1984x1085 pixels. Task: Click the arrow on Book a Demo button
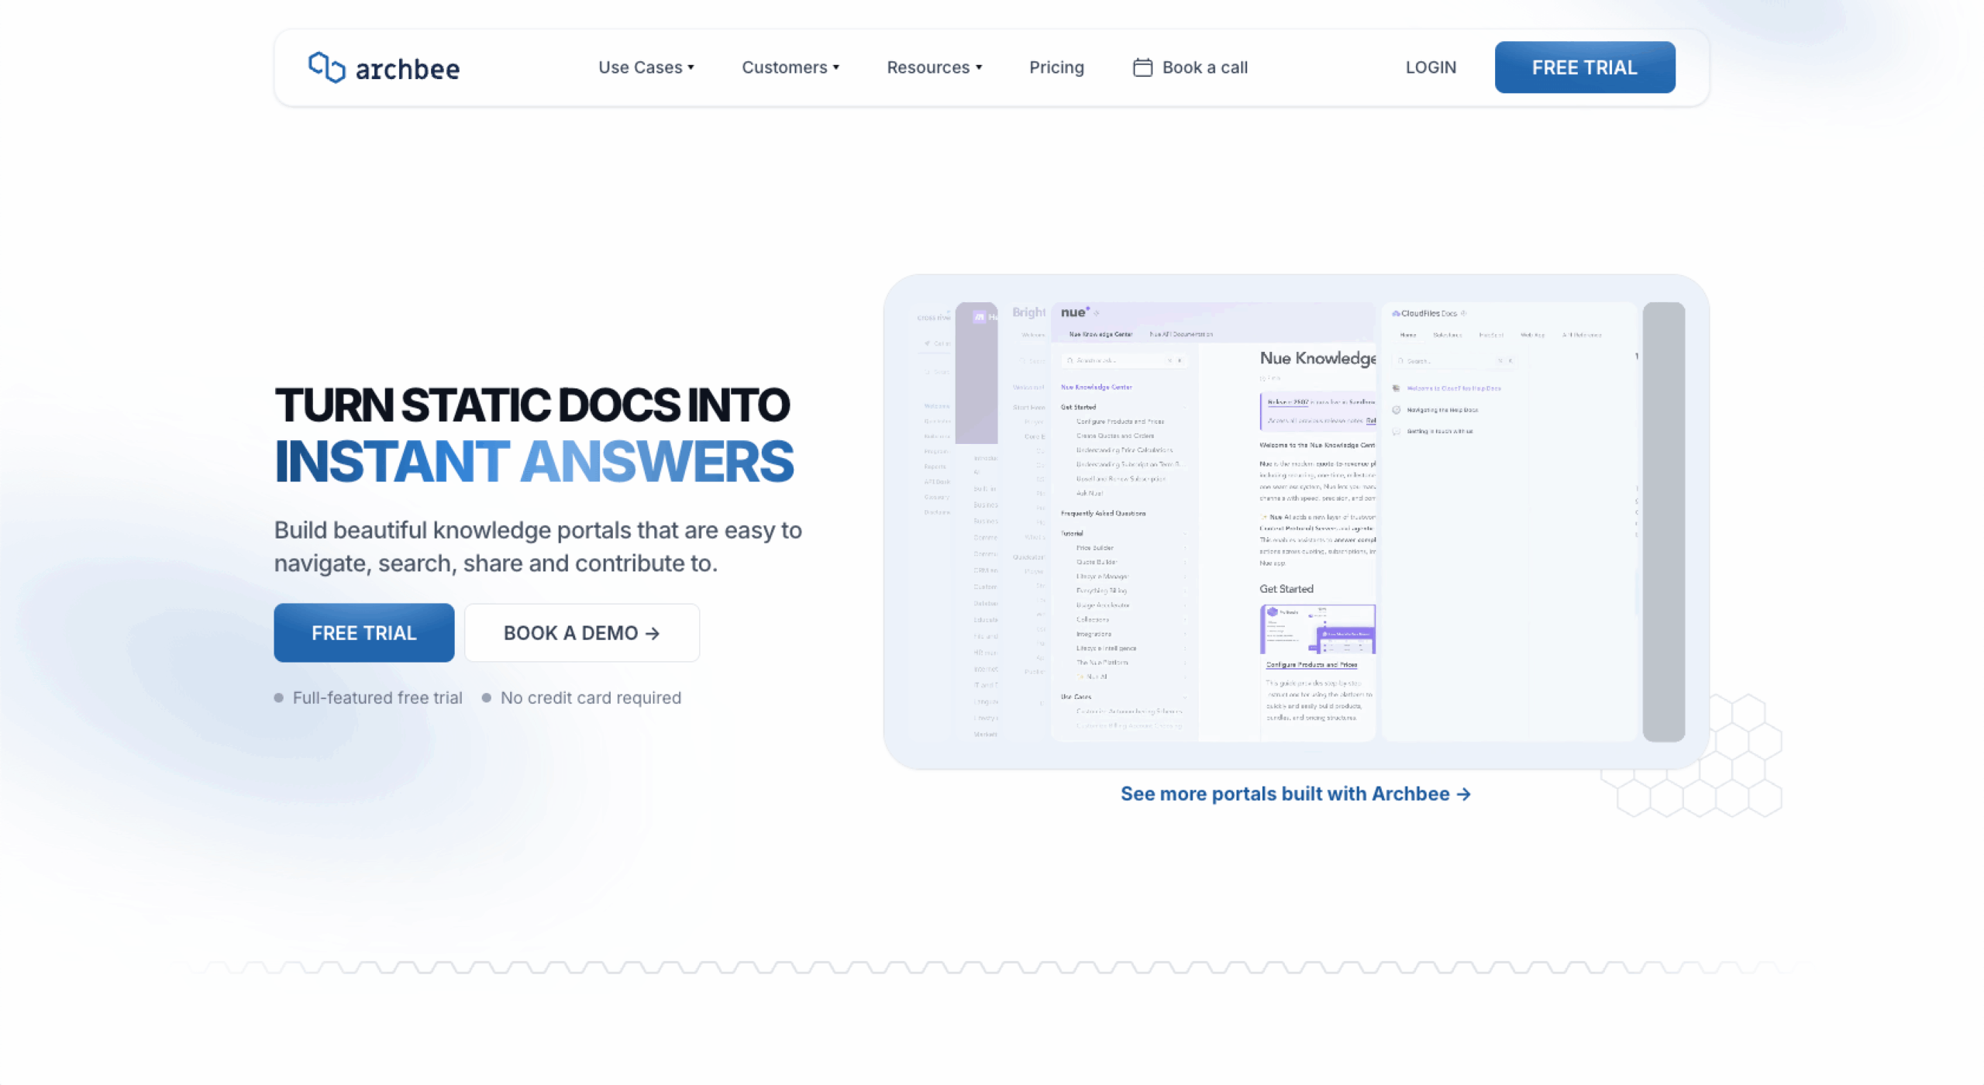(x=653, y=633)
